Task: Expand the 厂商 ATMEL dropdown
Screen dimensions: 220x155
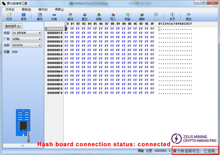Action: [x=40, y=39]
